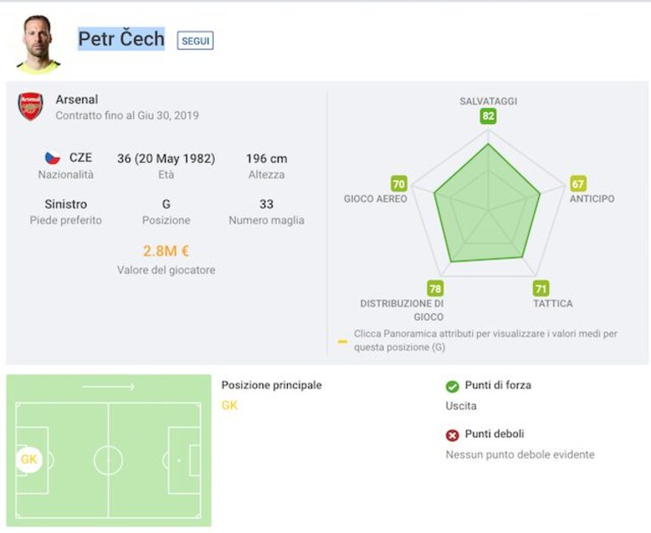The width and height of the screenshot is (651, 533).
Task: Click the red Punti deboli cross icon
Action: (x=452, y=435)
